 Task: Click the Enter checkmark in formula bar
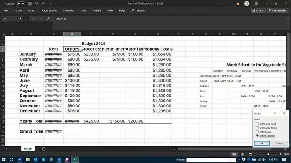pyautogui.click(x=40, y=19)
